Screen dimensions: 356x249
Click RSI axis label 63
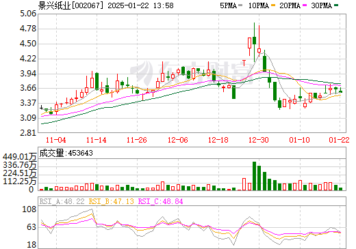pos(31,227)
